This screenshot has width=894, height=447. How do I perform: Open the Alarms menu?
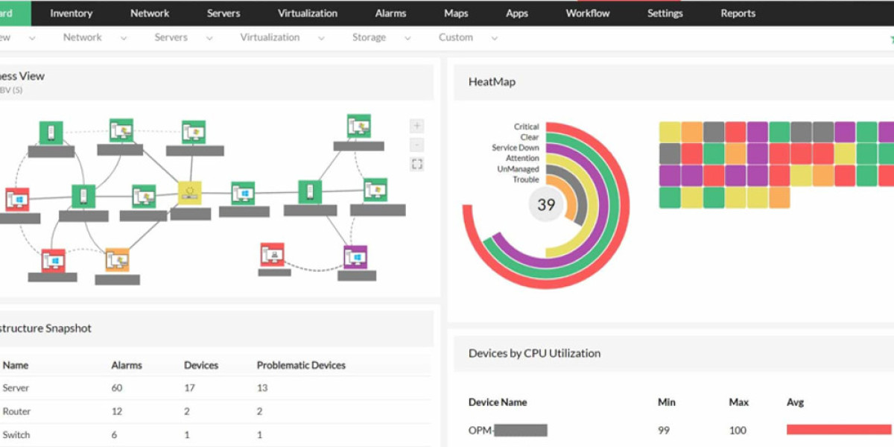tap(390, 13)
